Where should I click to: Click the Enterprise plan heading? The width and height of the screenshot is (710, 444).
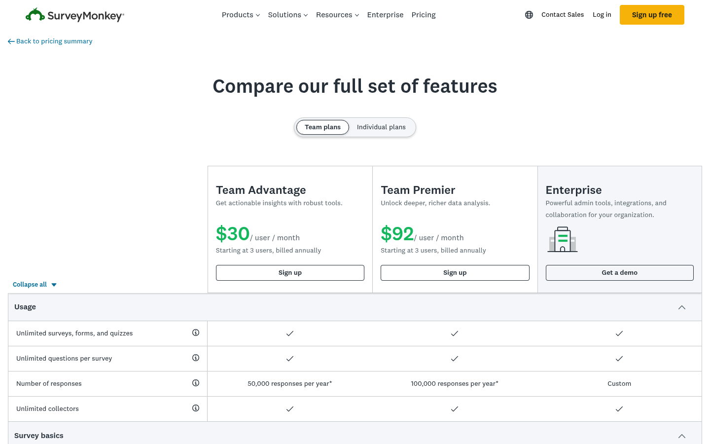click(573, 190)
